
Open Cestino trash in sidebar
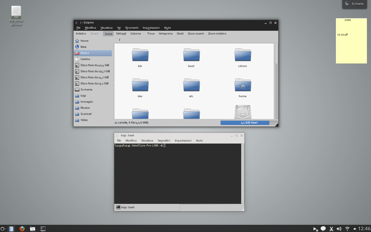[x=93, y=59]
